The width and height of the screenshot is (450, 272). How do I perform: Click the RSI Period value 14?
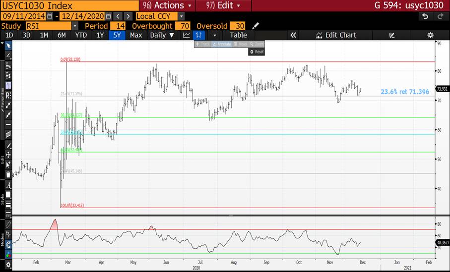(118, 26)
